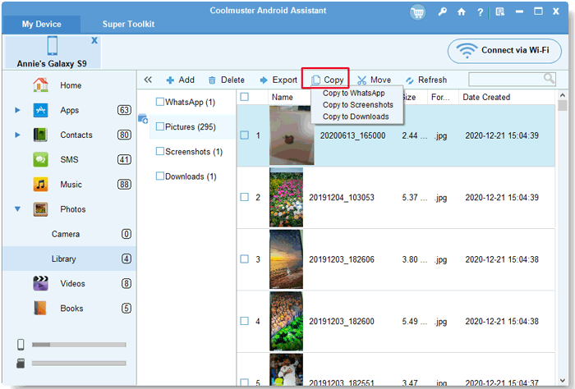Open the shopping cart icon
The image size is (575, 389).
(417, 12)
